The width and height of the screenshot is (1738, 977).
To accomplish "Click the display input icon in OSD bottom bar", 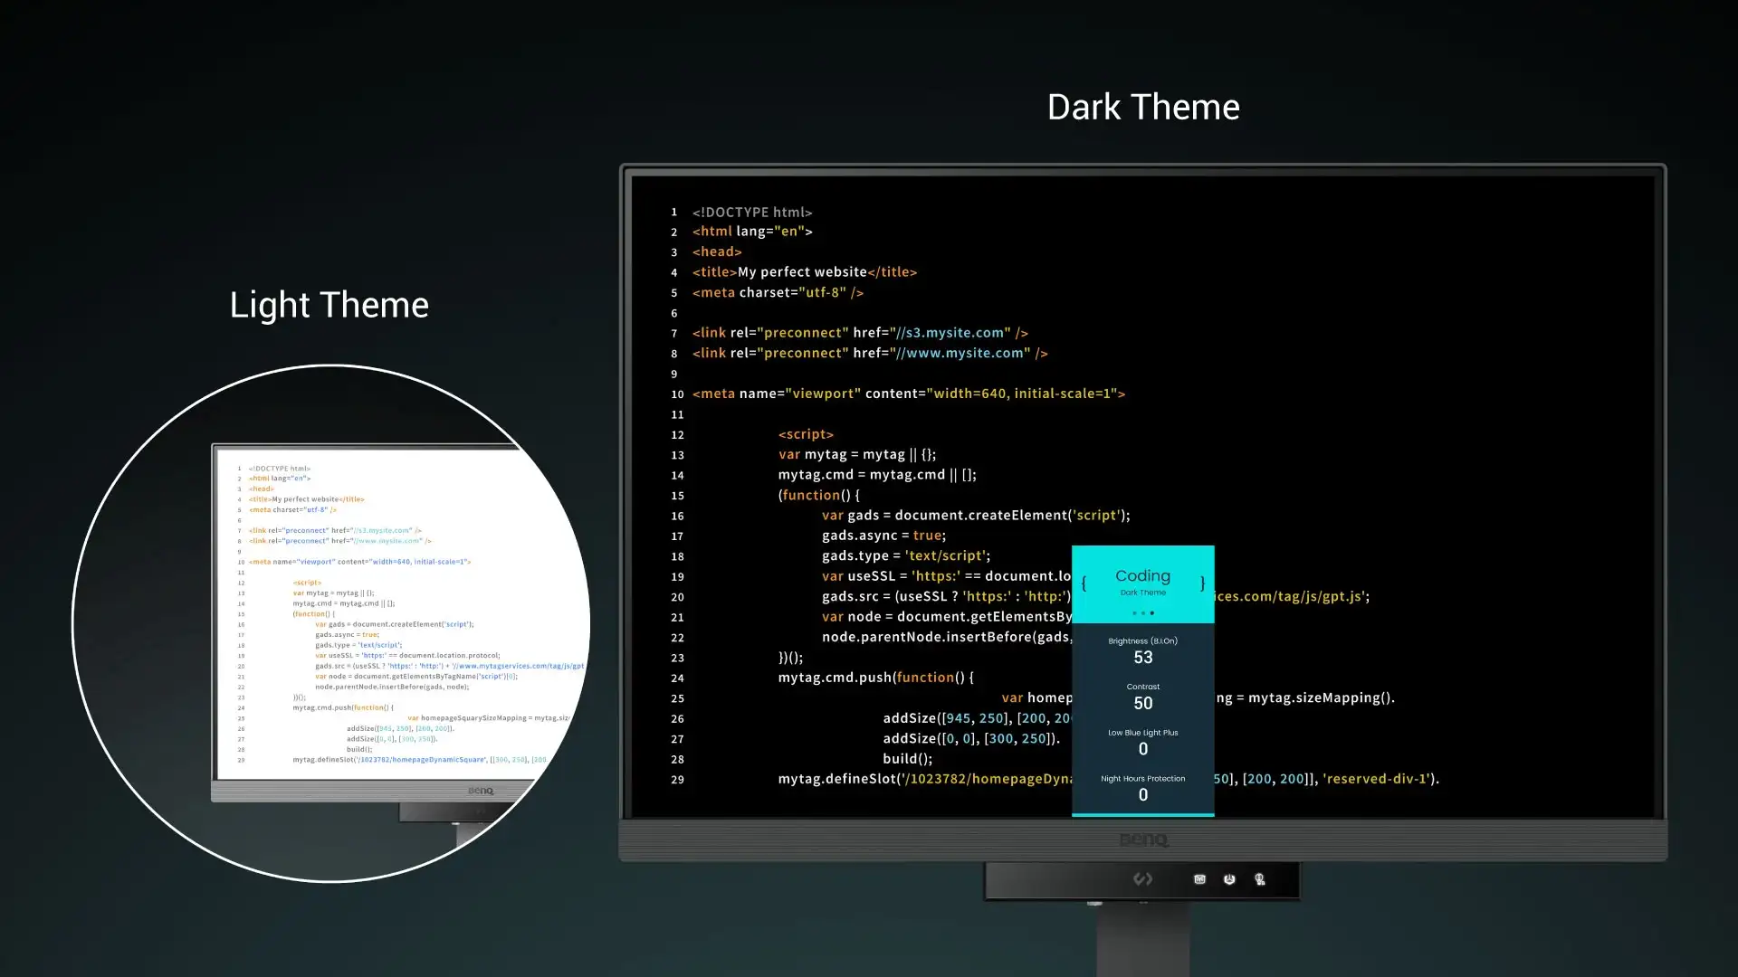I will (1199, 879).
